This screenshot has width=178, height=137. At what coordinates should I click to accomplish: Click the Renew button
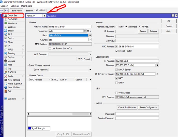143,31
